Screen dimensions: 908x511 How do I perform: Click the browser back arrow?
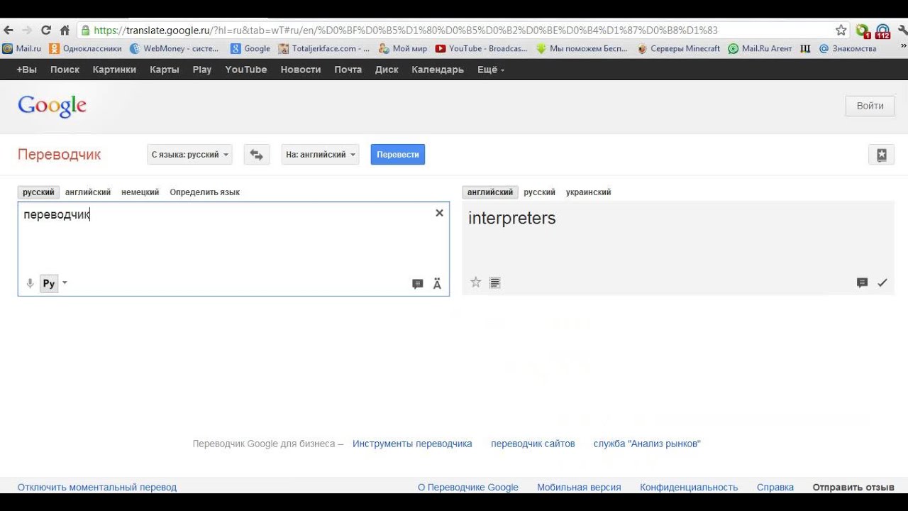[x=9, y=31]
